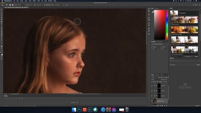Select the Hand tool in left toolbar
201x113 pixels.
point(2,46)
